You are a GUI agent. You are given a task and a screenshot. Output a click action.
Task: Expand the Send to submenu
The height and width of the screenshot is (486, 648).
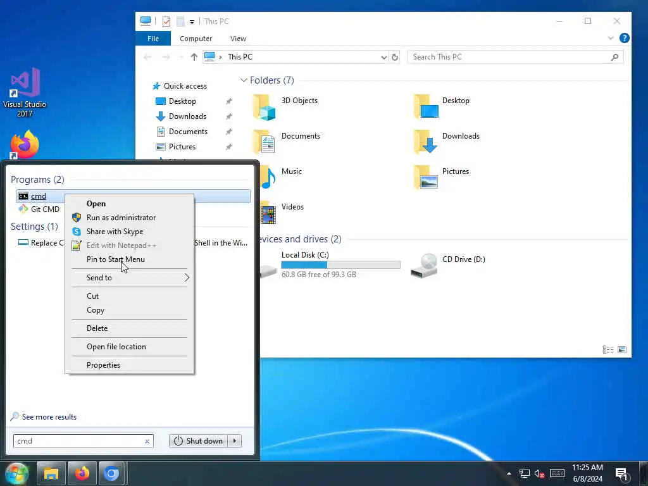tap(129, 278)
